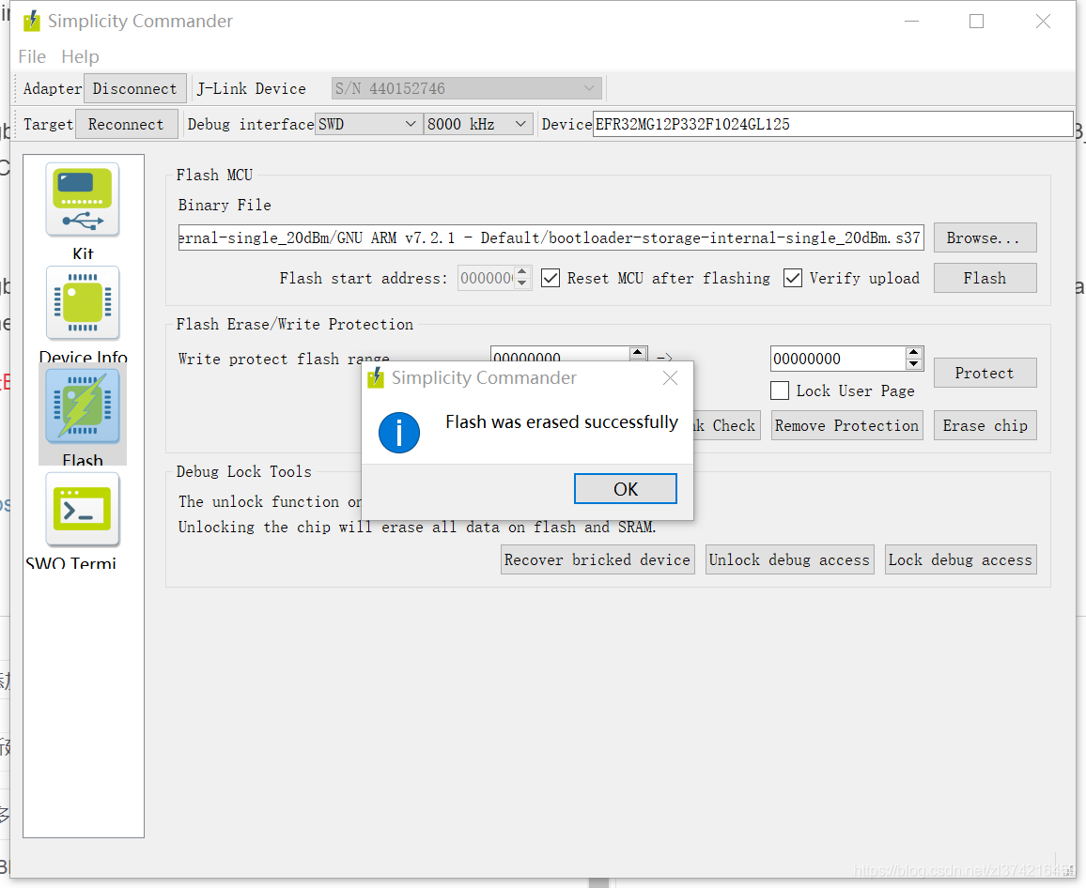Viewport: 1086px width, 888px height.
Task: Open the File menu
Action: (32, 56)
